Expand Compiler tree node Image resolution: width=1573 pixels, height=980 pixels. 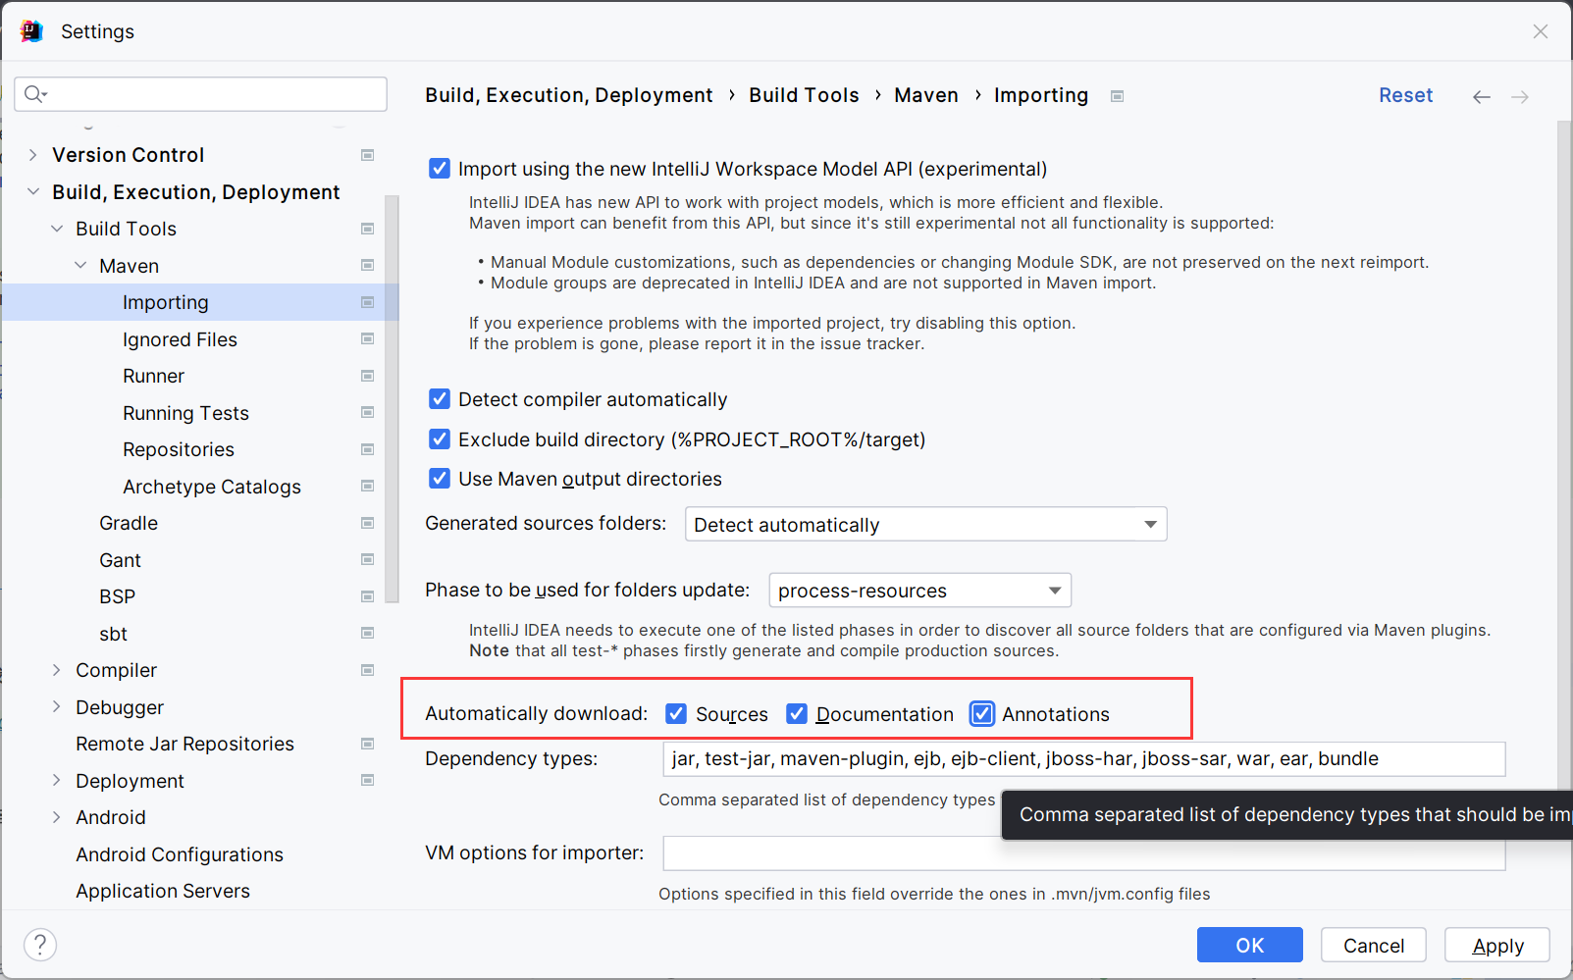(57, 670)
